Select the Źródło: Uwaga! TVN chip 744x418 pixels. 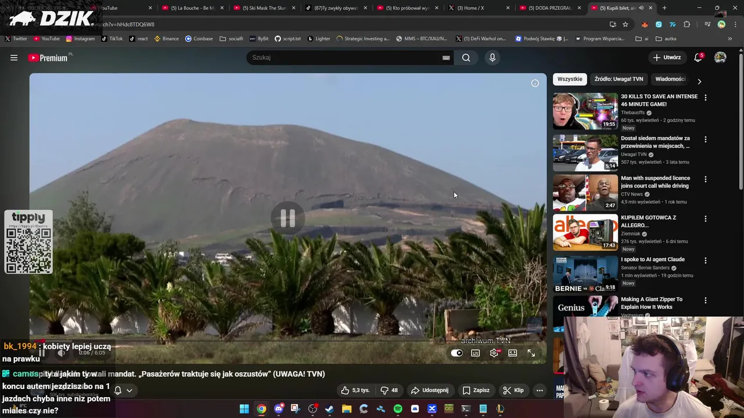click(x=618, y=79)
